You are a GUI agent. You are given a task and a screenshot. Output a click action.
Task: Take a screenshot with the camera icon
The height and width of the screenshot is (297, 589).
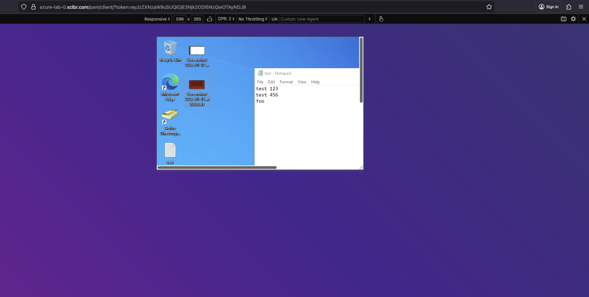pos(563,19)
